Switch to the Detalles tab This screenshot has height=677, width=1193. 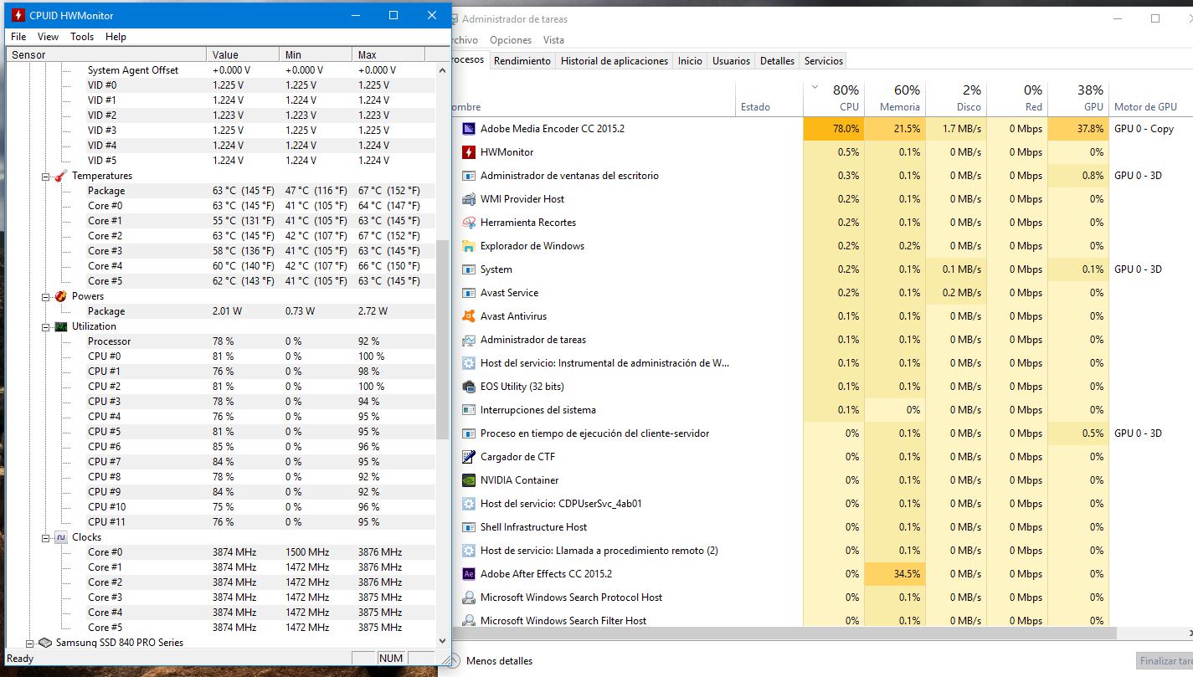pos(778,61)
